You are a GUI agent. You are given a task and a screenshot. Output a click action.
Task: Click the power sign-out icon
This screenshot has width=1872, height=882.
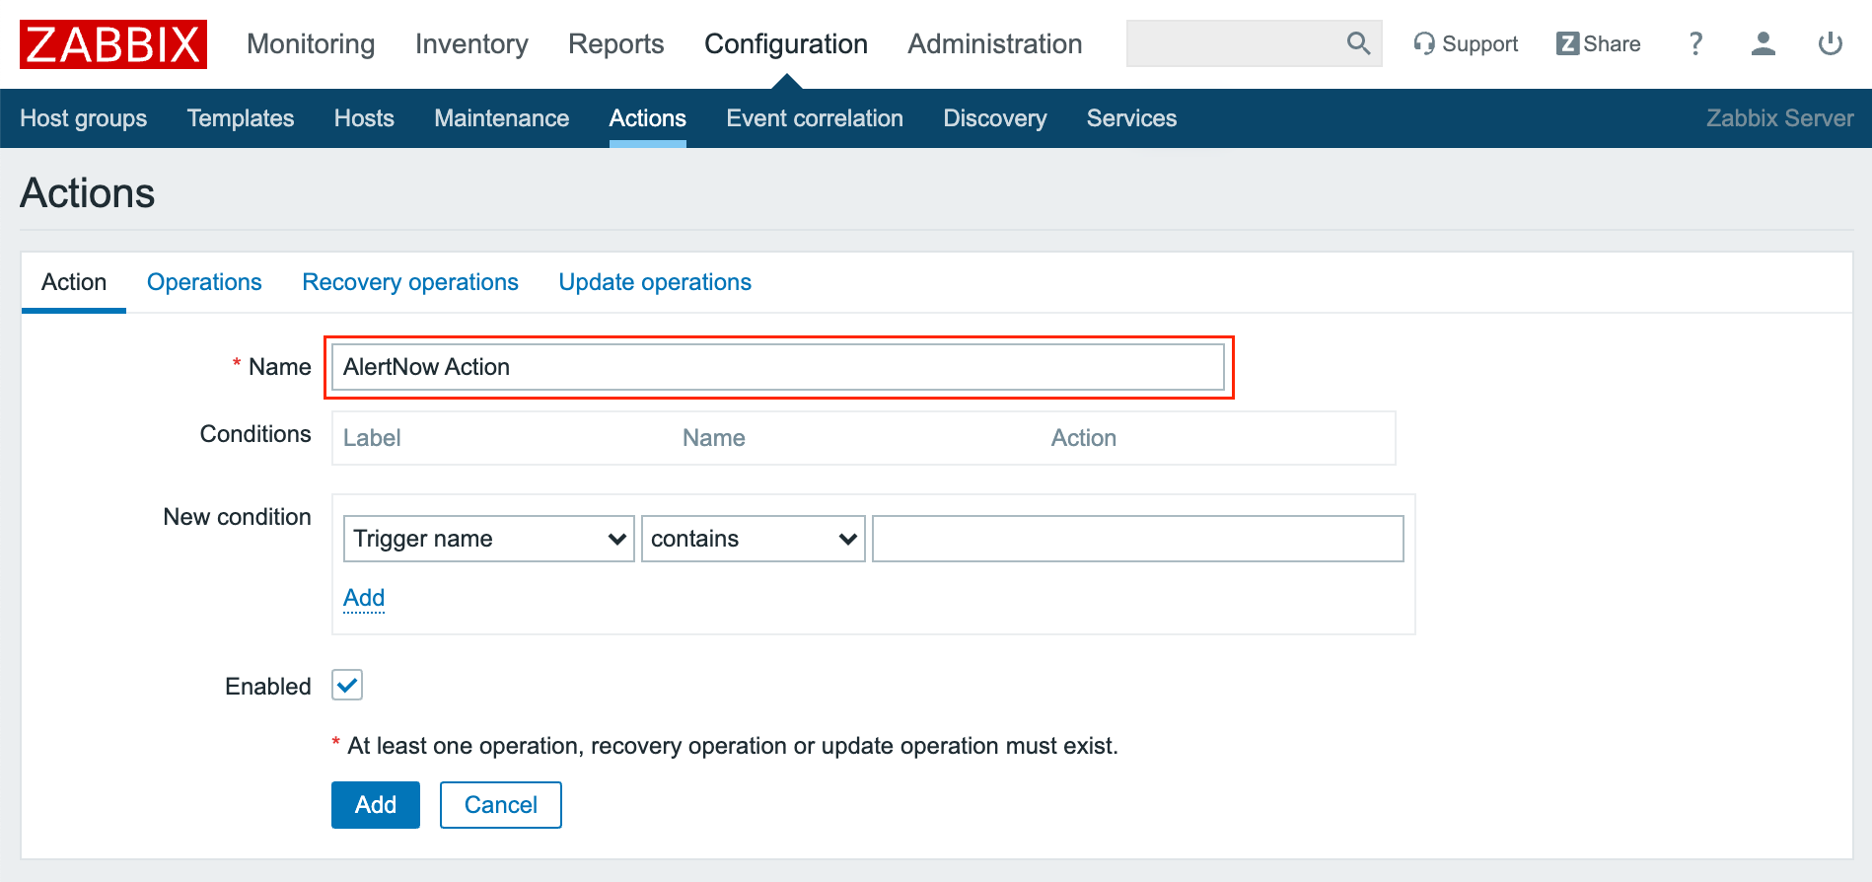[1830, 43]
